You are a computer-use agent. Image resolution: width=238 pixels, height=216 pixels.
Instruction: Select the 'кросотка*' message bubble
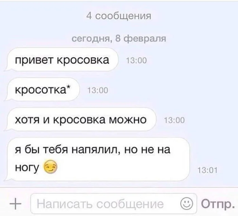tap(42, 89)
